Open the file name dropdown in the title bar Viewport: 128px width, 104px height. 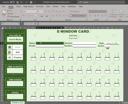click(70, 2)
